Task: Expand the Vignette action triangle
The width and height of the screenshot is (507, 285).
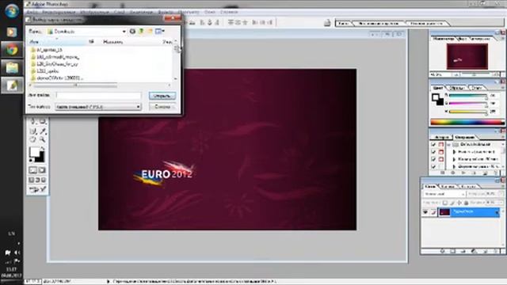Action: [x=454, y=152]
